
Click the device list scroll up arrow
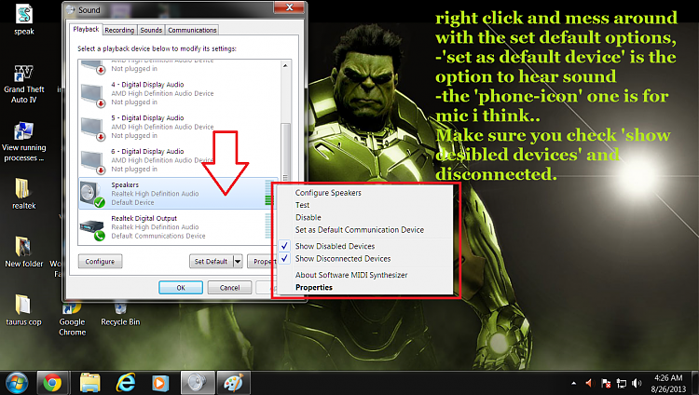click(285, 65)
